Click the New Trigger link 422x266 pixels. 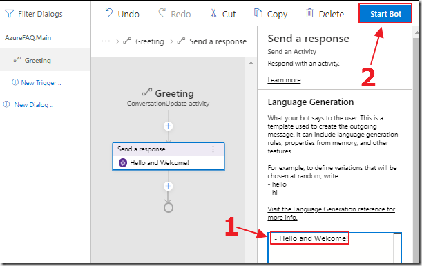click(41, 83)
